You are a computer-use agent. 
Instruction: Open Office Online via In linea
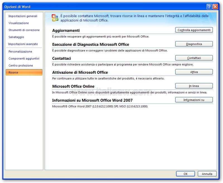[x=194, y=86]
